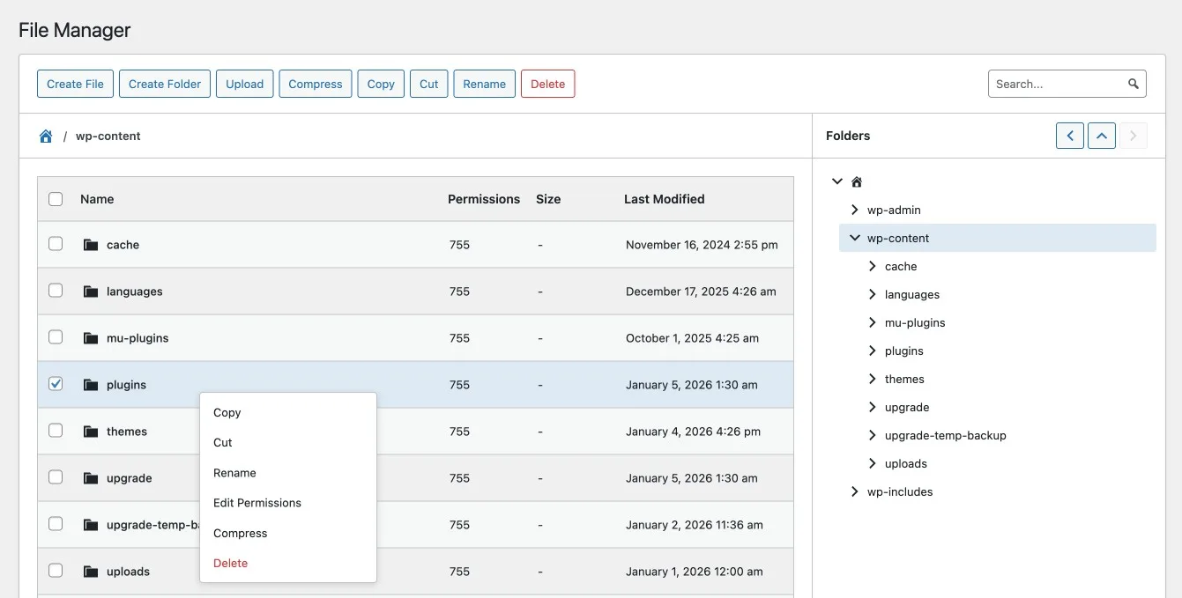Click the Create Folder button
This screenshot has height=598, width=1182.
(x=165, y=84)
